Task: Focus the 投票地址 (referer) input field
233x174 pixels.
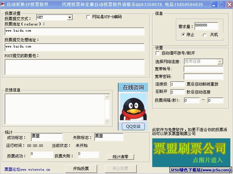Action: point(74,31)
